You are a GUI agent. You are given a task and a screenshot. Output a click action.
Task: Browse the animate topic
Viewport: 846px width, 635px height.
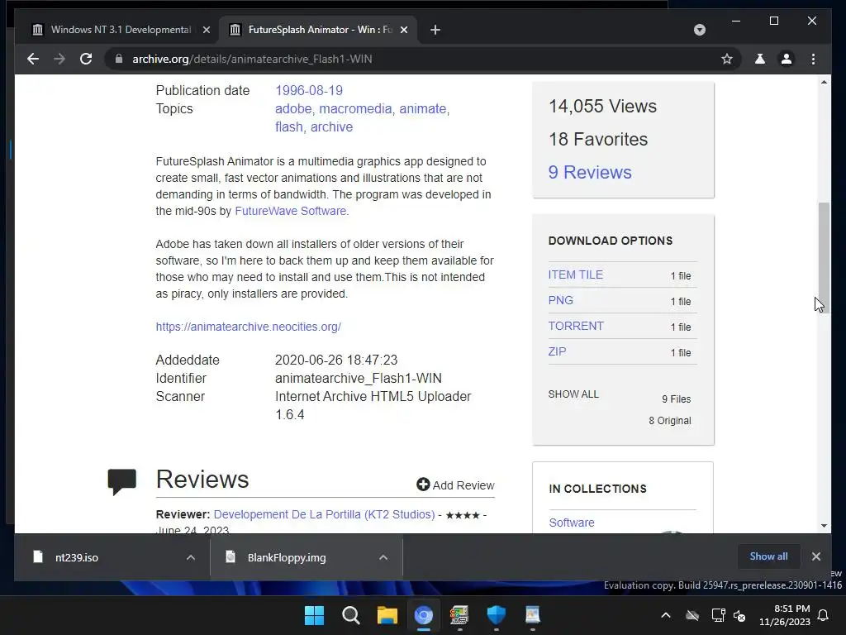pos(422,108)
